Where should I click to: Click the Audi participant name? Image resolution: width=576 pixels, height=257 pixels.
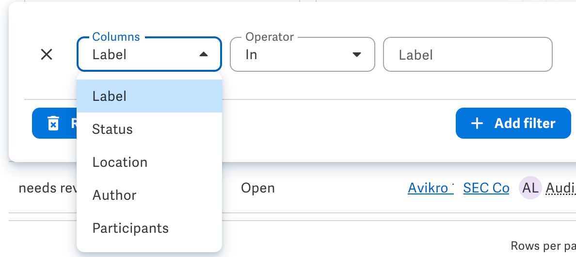(560, 188)
